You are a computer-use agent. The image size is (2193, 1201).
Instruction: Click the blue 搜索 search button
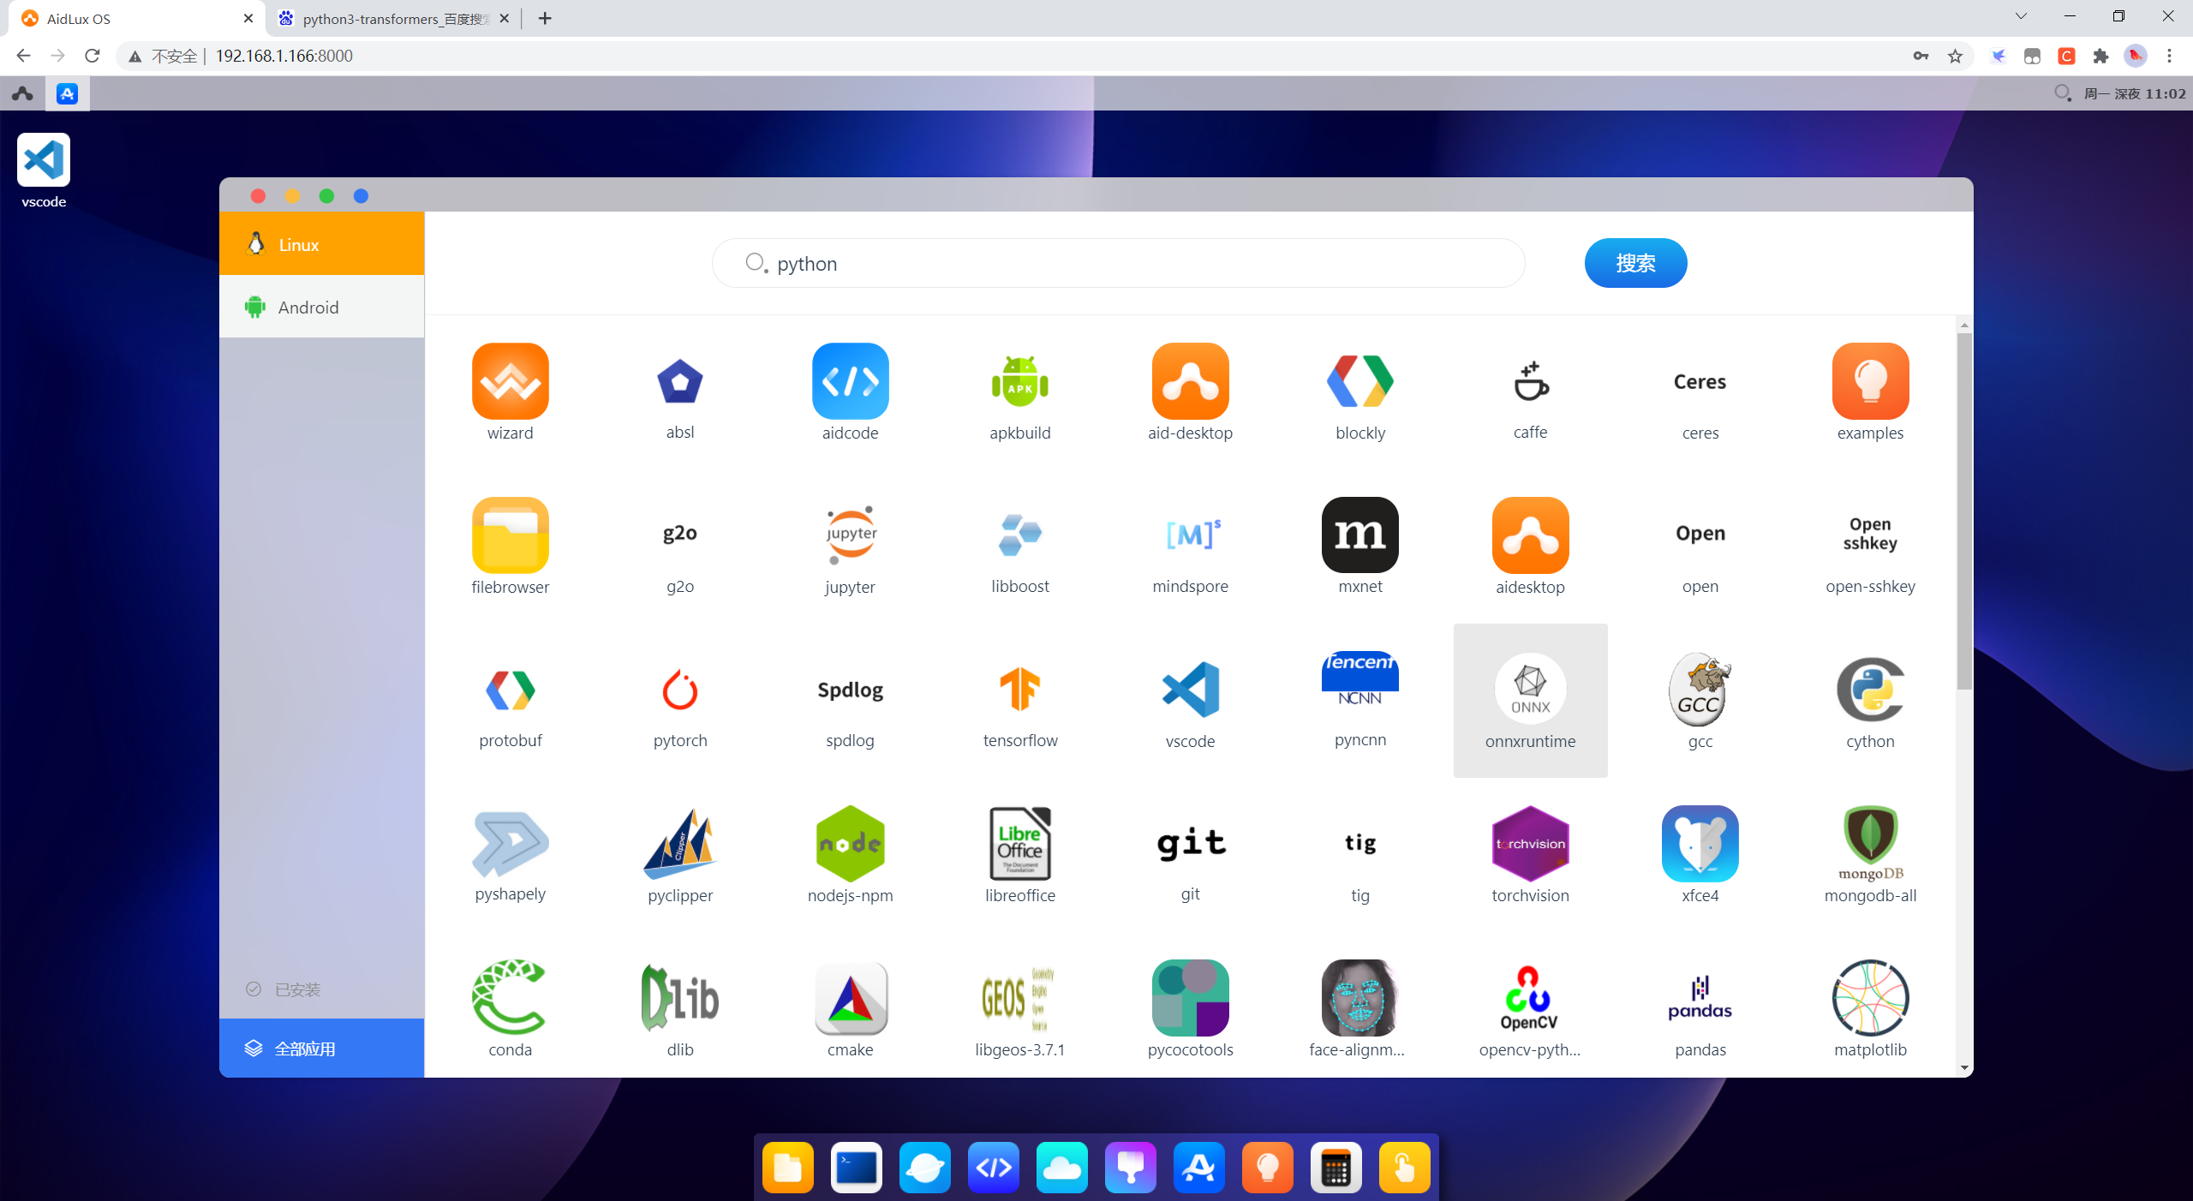[1635, 263]
